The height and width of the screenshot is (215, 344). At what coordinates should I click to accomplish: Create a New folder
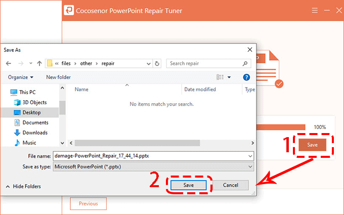click(x=58, y=77)
